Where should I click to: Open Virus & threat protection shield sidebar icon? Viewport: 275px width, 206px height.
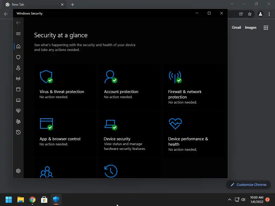[18, 57]
